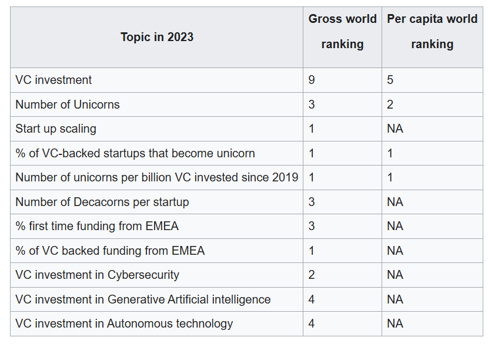This screenshot has width=488, height=344.
Task: Click per capita value 5 for VC investment
Action: click(390, 80)
